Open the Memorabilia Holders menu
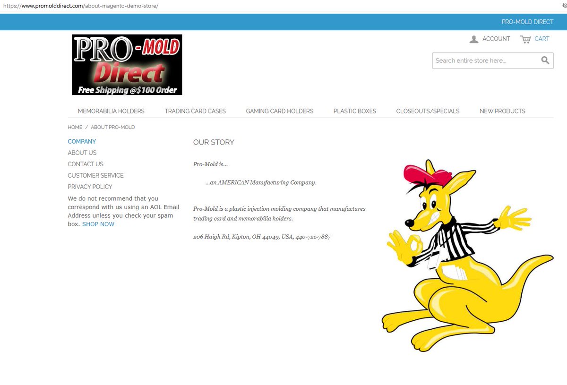 pos(111,111)
